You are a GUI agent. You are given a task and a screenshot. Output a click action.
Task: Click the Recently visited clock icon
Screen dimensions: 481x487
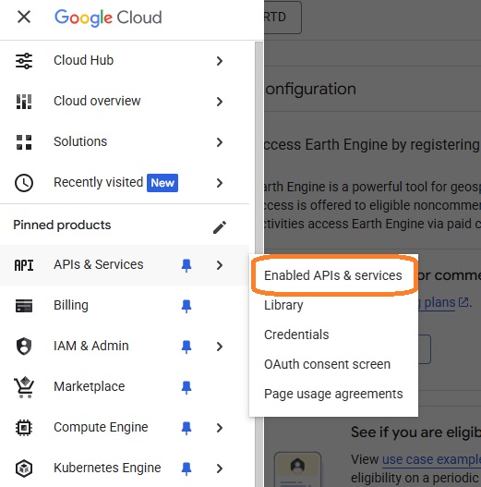[24, 183]
